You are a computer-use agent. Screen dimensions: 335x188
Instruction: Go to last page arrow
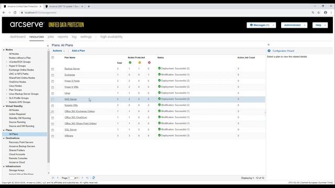[x=87, y=178]
